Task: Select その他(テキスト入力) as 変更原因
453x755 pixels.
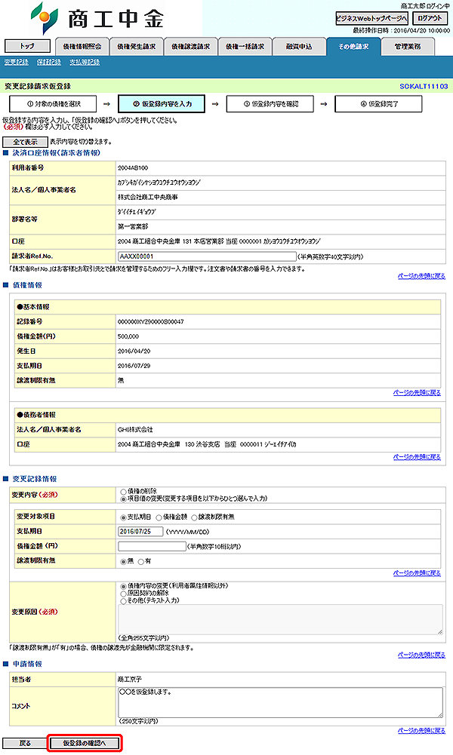Action: [x=123, y=601]
